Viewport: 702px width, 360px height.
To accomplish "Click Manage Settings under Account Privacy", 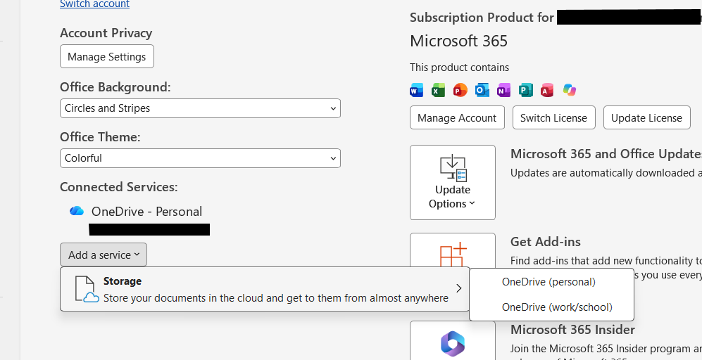I will point(107,56).
